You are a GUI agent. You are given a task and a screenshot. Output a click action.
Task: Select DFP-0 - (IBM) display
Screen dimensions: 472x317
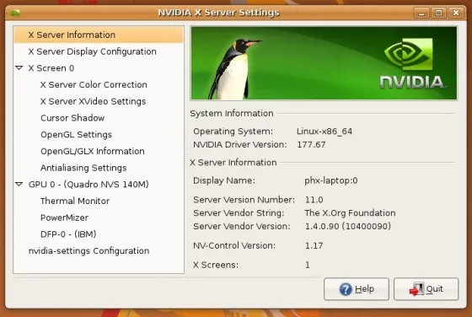(x=68, y=234)
